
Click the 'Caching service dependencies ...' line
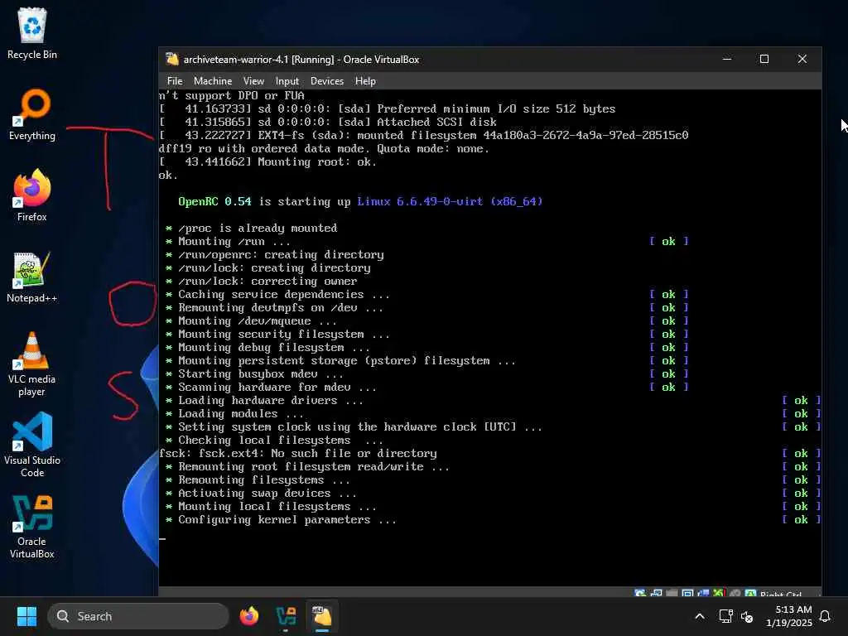coord(283,294)
